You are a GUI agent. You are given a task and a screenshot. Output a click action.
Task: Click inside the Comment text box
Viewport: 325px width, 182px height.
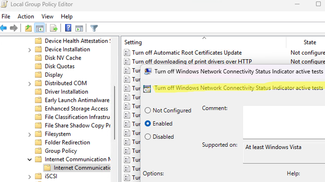pyautogui.click(x=284, y=122)
